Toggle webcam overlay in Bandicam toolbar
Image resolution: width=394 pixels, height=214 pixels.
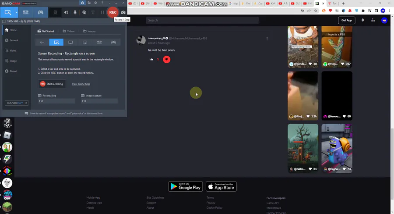55,12
